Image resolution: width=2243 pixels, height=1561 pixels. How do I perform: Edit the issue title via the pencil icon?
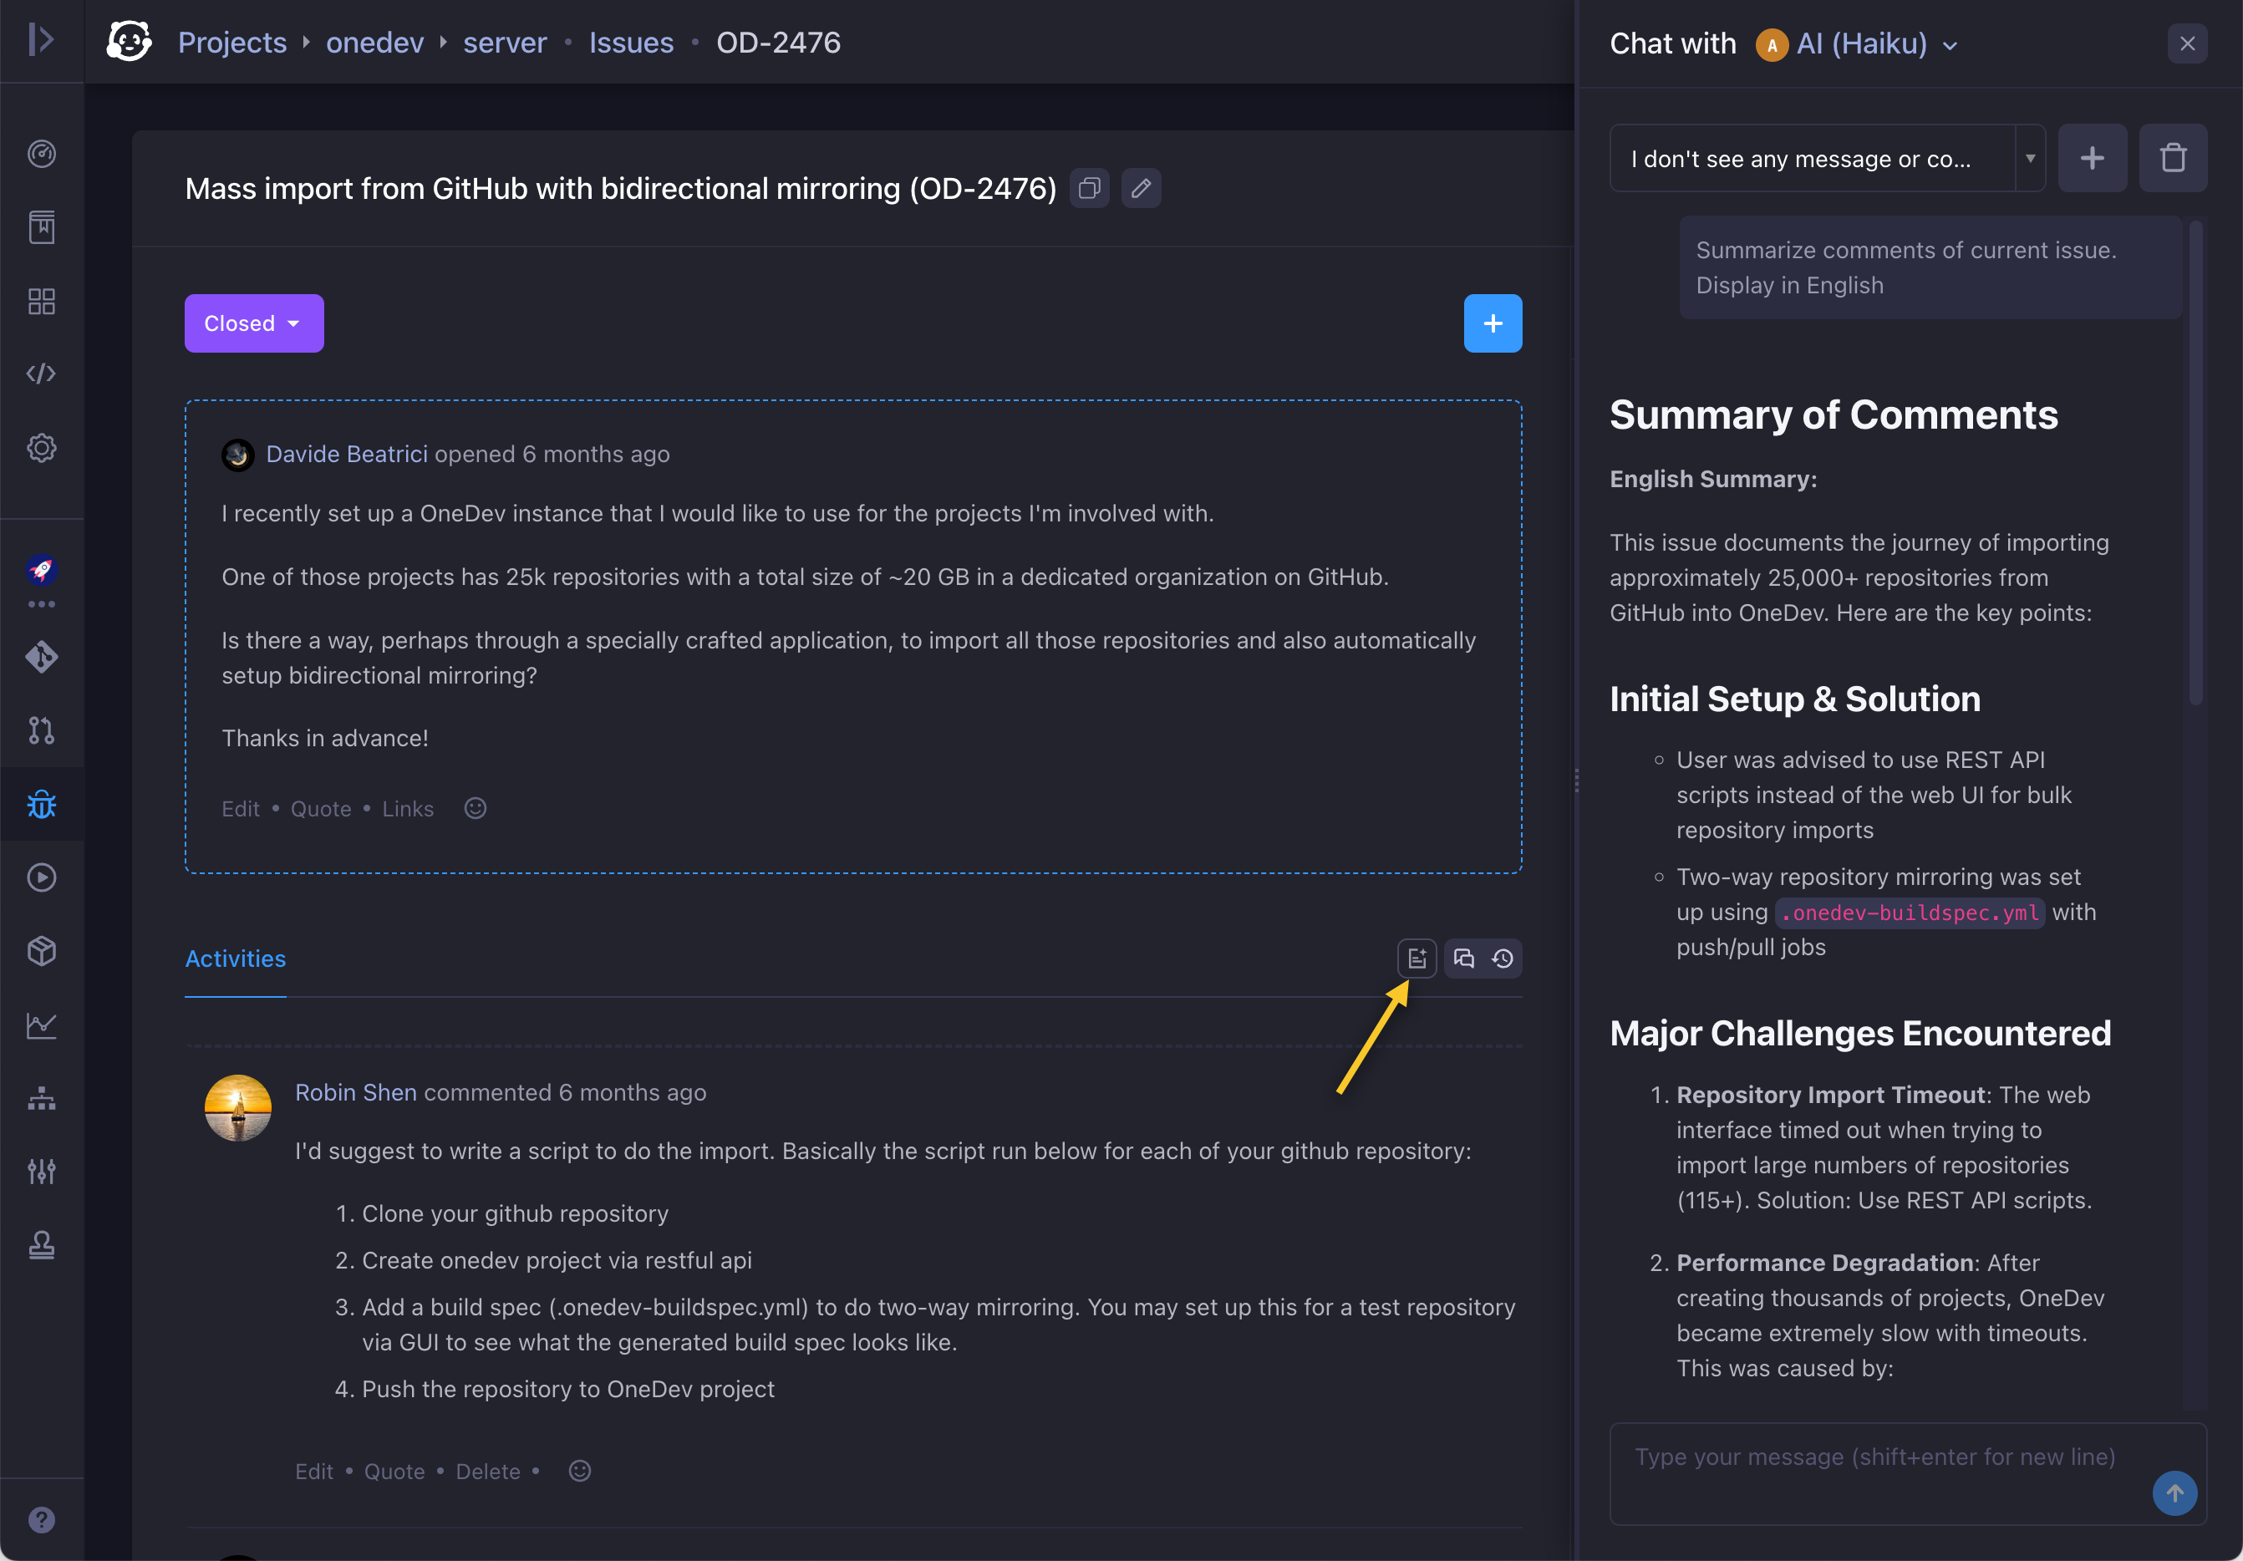[x=1141, y=187]
